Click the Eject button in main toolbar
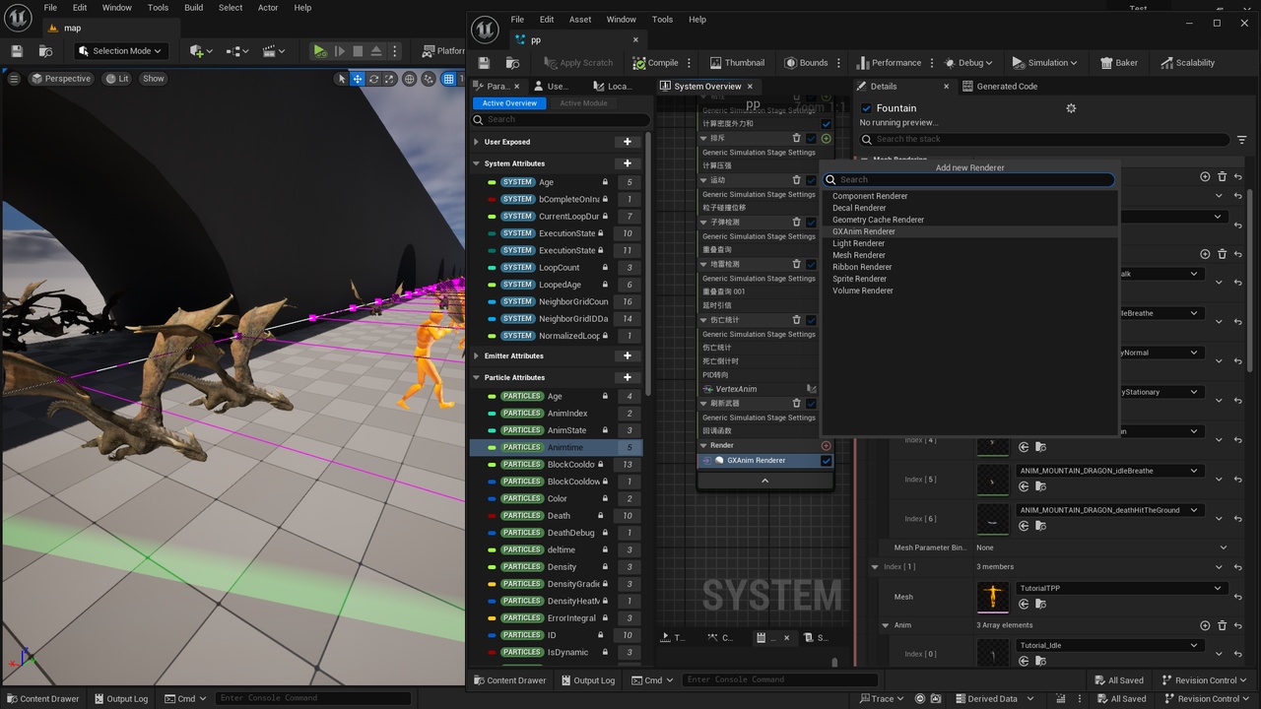Screen dimensions: 1261x709 click(375, 51)
